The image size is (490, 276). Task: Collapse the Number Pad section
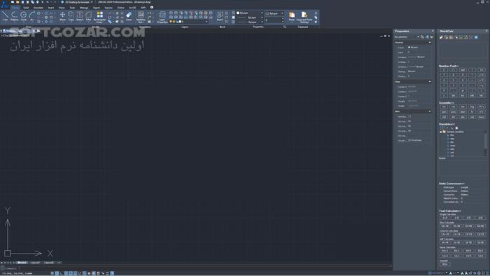pos(449,67)
